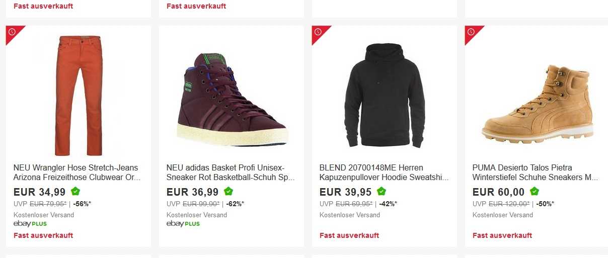
Task: Open the black BLEND hoodie image
Action: (385, 96)
